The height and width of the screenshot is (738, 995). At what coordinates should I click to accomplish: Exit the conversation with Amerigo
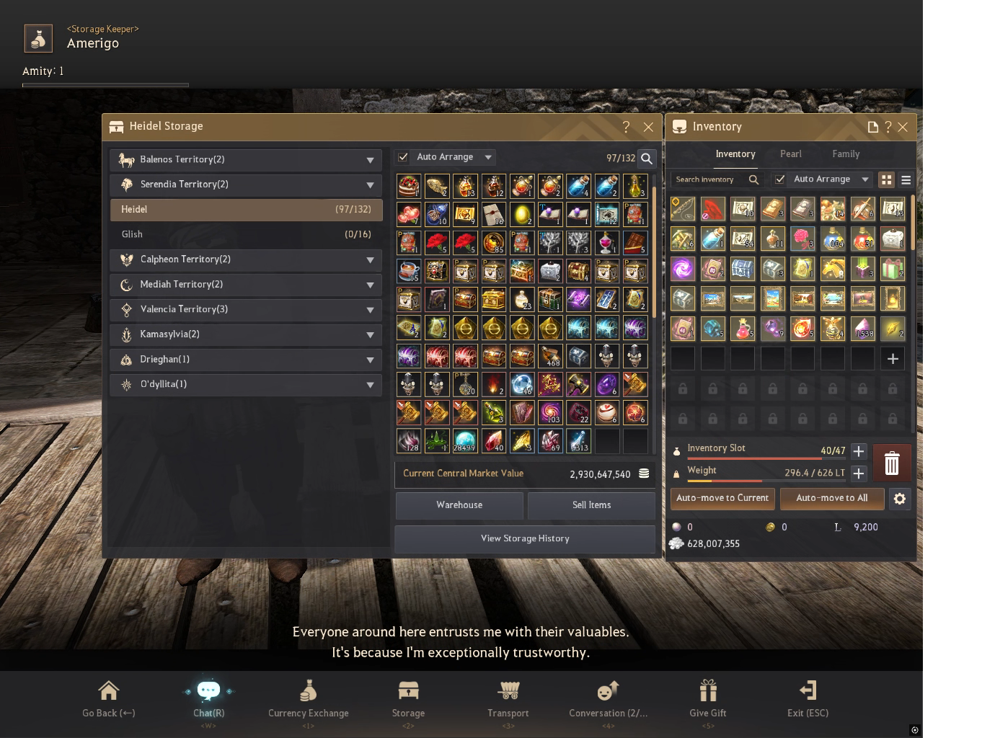point(808,699)
